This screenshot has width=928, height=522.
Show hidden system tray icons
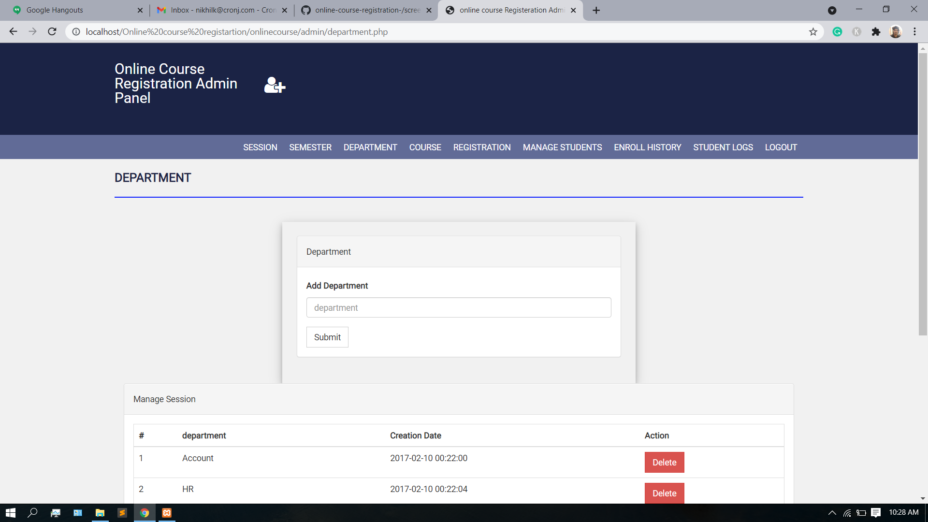[832, 513]
